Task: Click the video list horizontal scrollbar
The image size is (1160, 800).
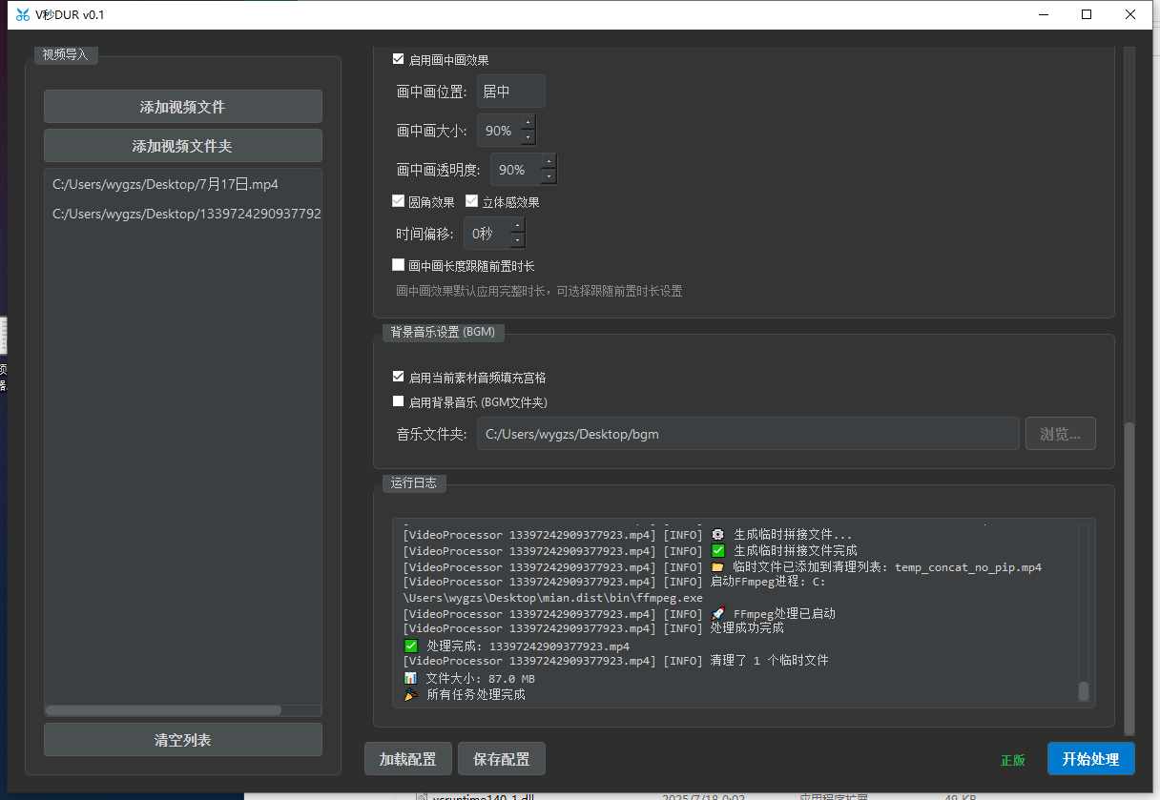Action: 163,709
